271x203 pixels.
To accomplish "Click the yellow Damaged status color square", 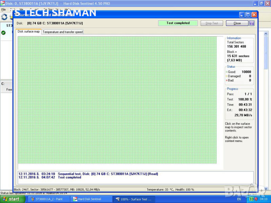I will pyautogui.click(x=227, y=76).
